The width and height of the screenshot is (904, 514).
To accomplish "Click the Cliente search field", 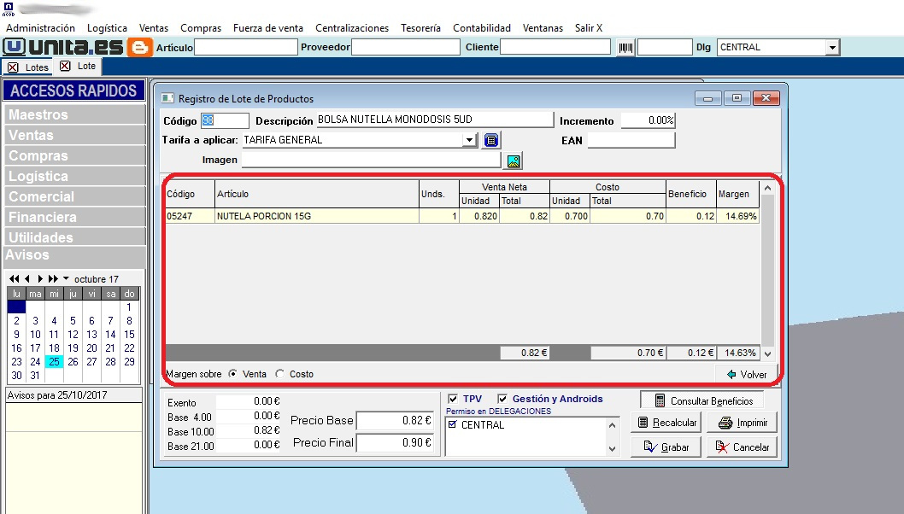I will coord(555,47).
